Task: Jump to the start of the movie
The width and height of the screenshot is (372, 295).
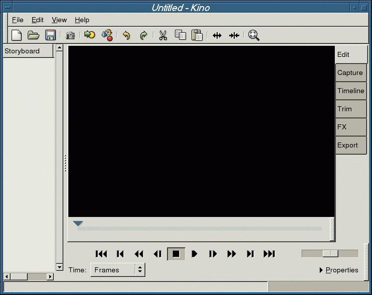Action: pos(101,254)
